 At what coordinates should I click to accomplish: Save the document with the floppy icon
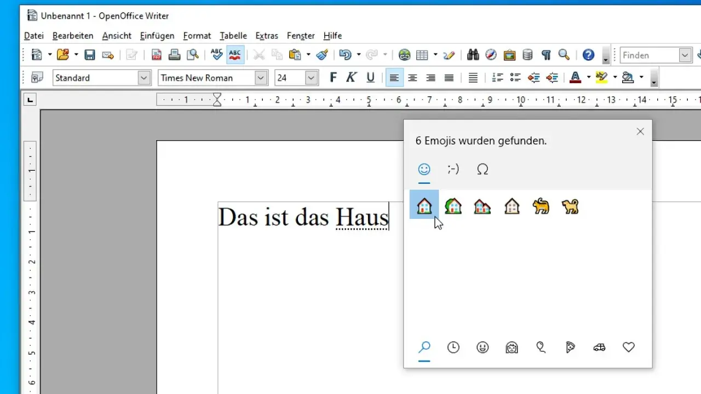[x=89, y=55]
